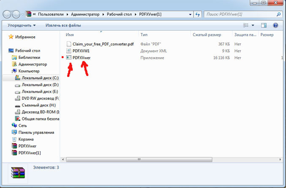Open Локальный диск (D:)
The height and width of the screenshot is (188, 286).
coord(40,85)
